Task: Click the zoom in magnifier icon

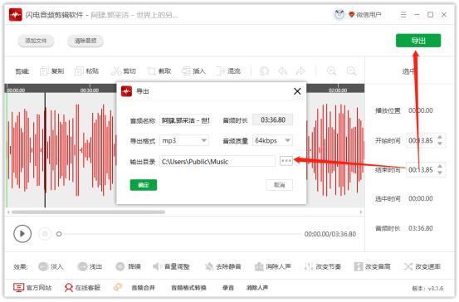Action: pos(331,71)
